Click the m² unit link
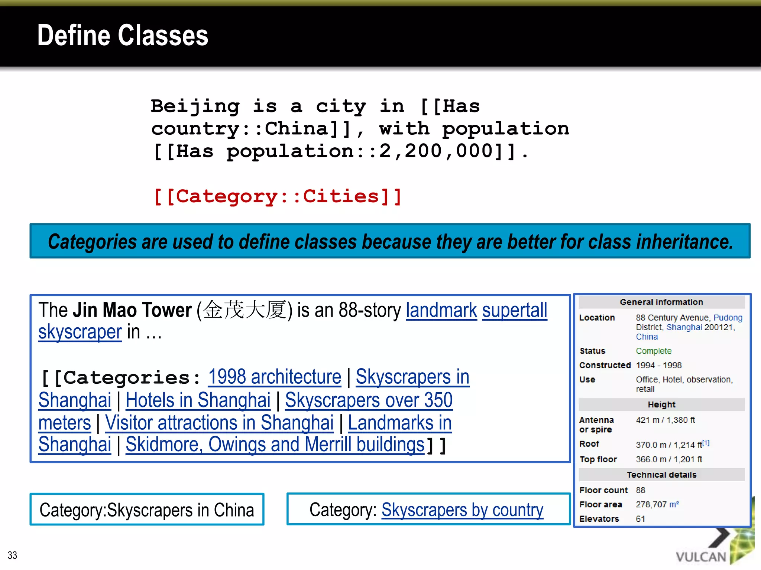Screen dimensions: 761x570 pos(674,505)
